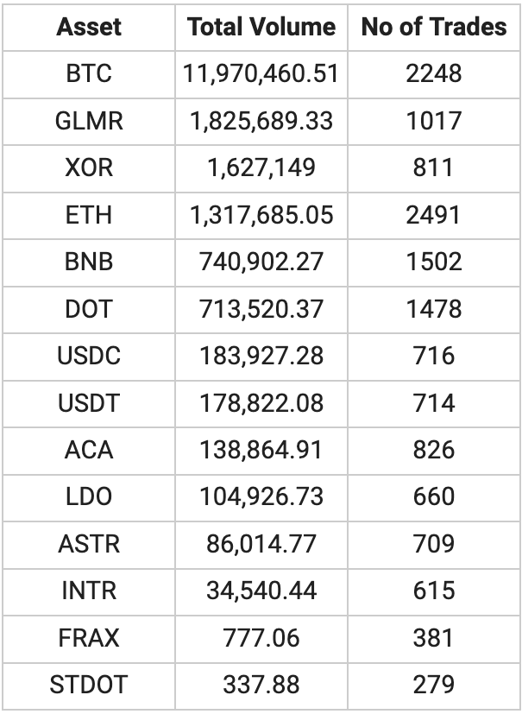
Task: Select the GLMR trades count 1017
Action: (x=434, y=121)
